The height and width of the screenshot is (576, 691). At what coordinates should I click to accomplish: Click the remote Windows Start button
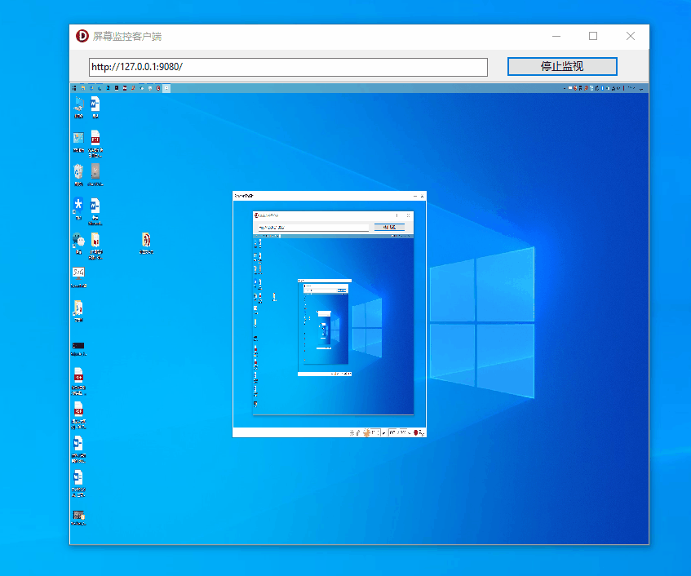coord(74,87)
